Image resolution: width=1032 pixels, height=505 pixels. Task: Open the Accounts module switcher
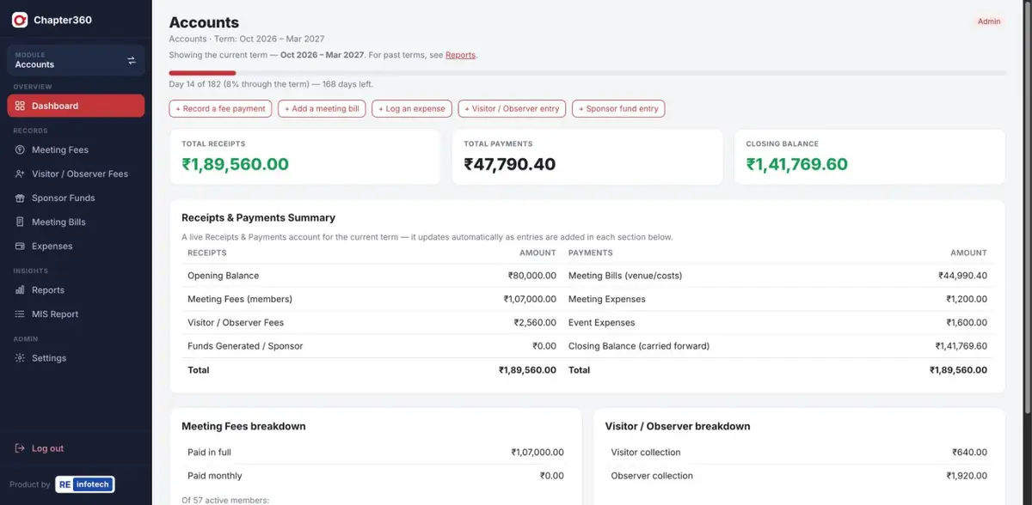[76, 60]
